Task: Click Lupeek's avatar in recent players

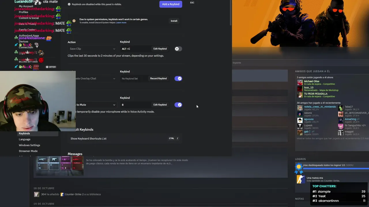Action: point(300,126)
